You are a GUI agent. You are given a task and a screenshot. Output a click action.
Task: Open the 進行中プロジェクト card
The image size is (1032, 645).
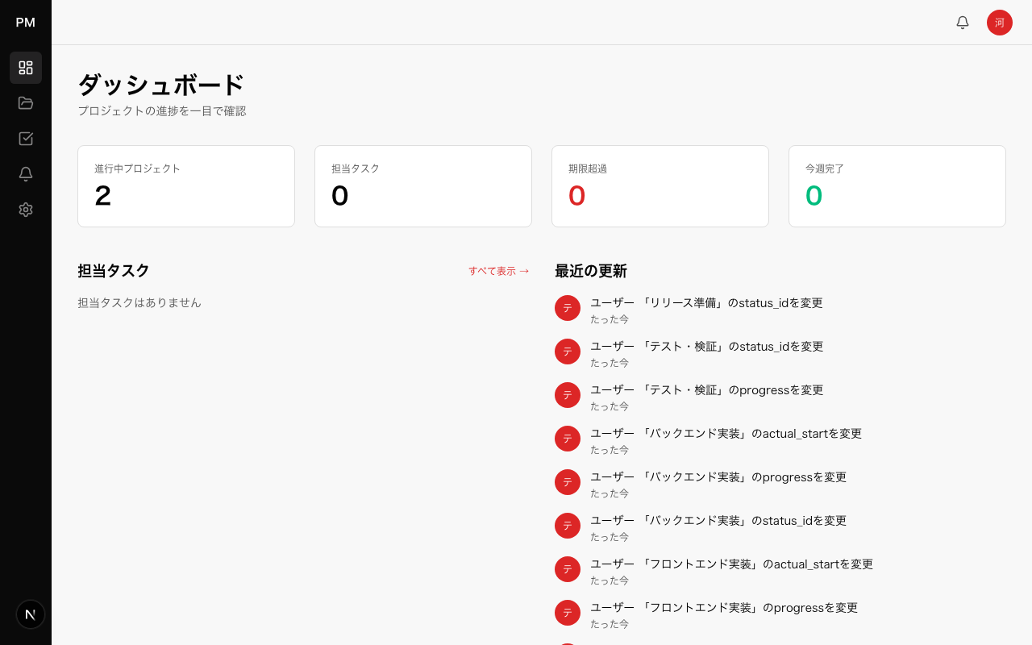tap(186, 186)
